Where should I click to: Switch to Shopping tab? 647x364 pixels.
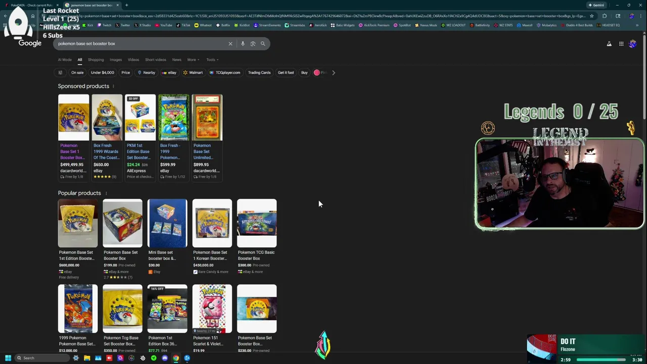click(96, 60)
